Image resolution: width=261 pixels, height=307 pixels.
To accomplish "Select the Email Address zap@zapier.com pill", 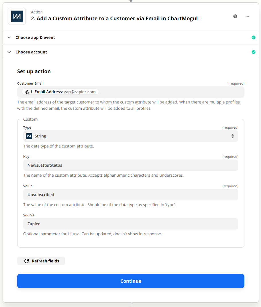I will point(60,92).
